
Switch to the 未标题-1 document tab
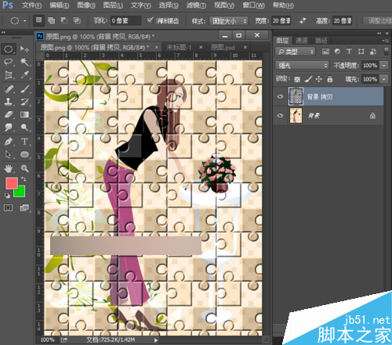[179, 47]
